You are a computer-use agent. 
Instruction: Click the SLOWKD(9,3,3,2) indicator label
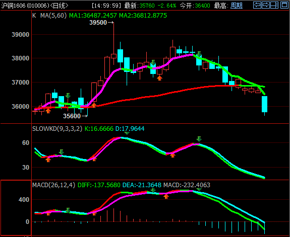point(57,129)
